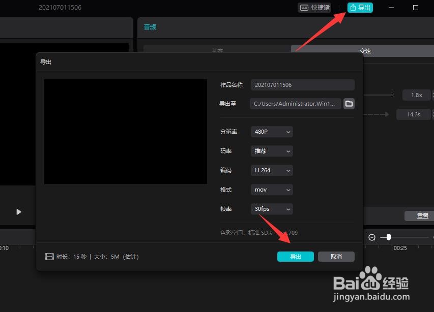Click the film strip icon beside 时长
434x312 pixels.
[49, 257]
